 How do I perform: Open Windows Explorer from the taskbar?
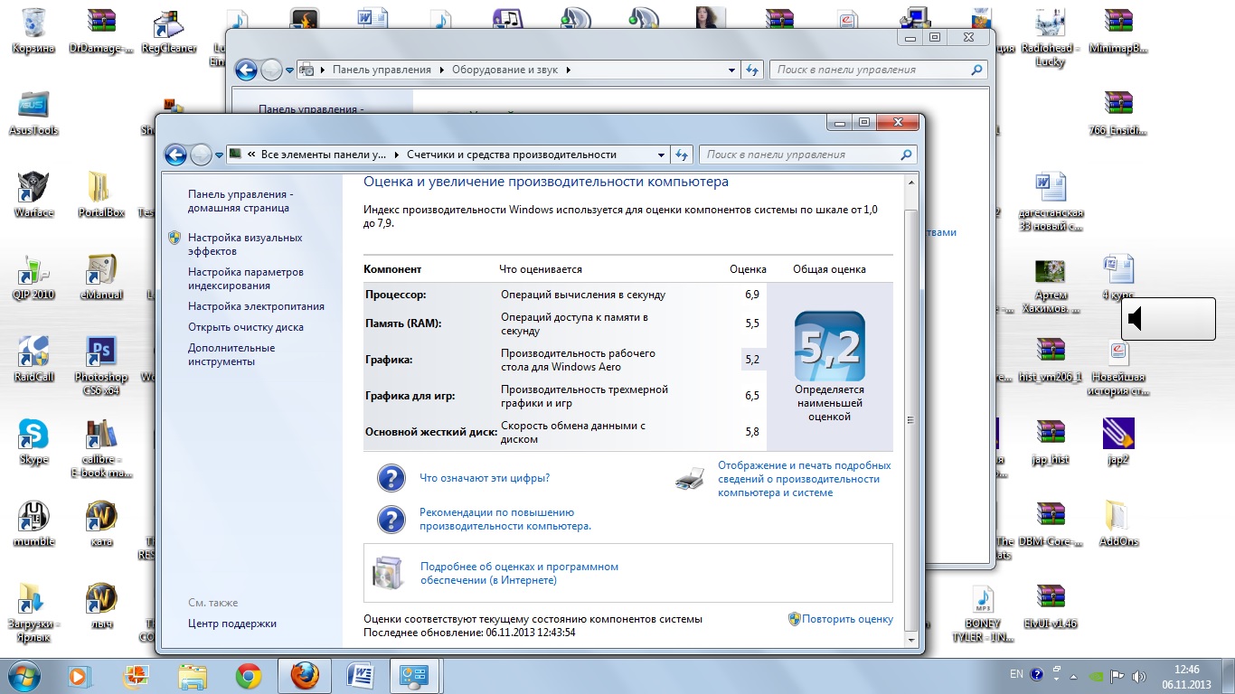pos(193,675)
